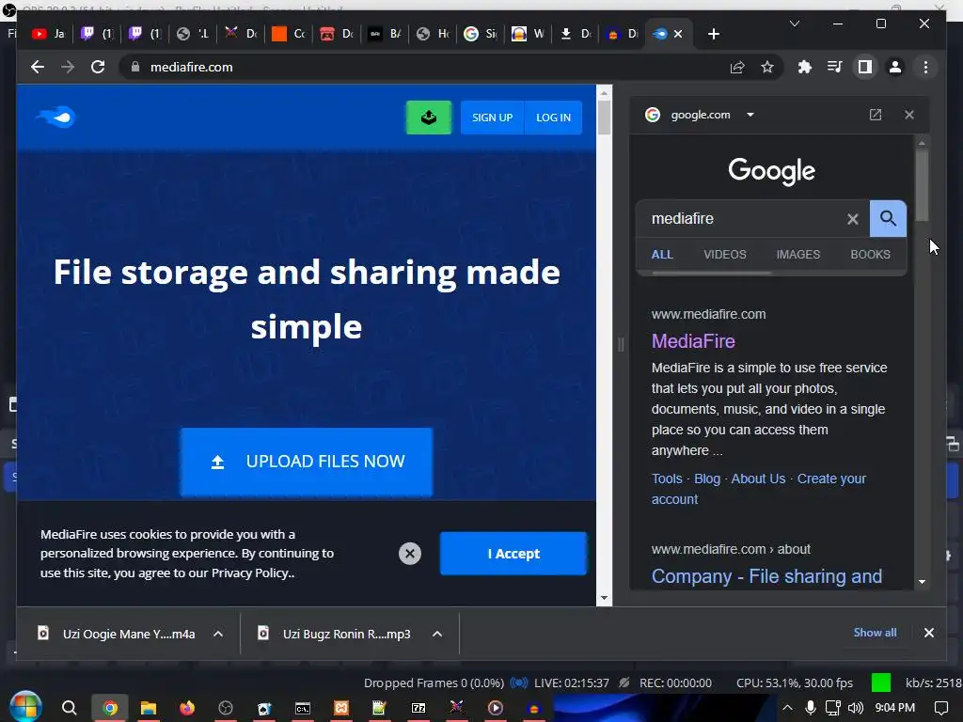Select the VIDEOS search tab
The image size is (963, 722).
pyautogui.click(x=725, y=254)
